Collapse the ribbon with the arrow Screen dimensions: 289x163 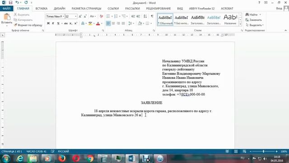tap(286, 30)
